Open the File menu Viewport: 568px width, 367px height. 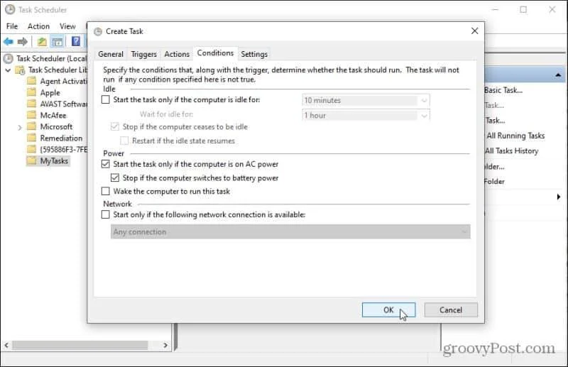coord(12,26)
